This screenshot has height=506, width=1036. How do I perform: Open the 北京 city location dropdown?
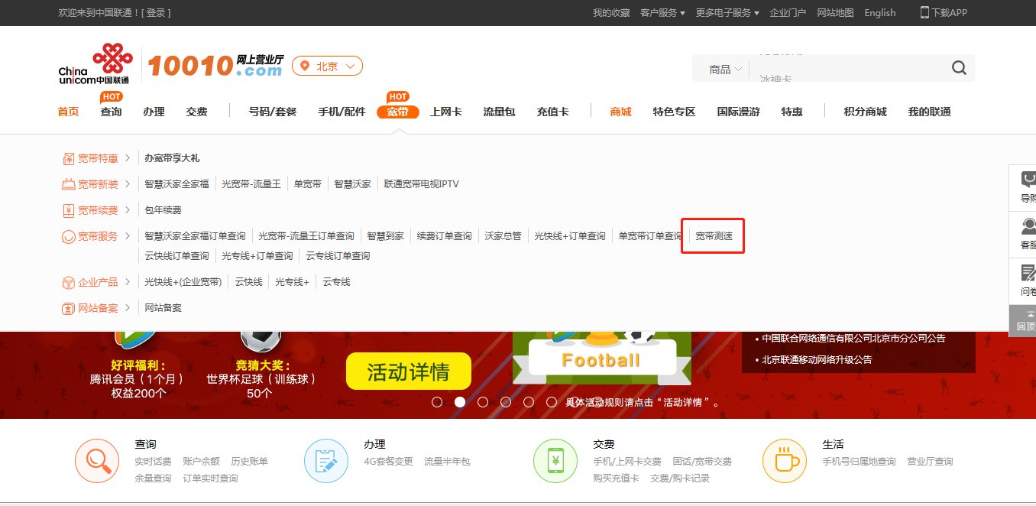click(x=327, y=66)
